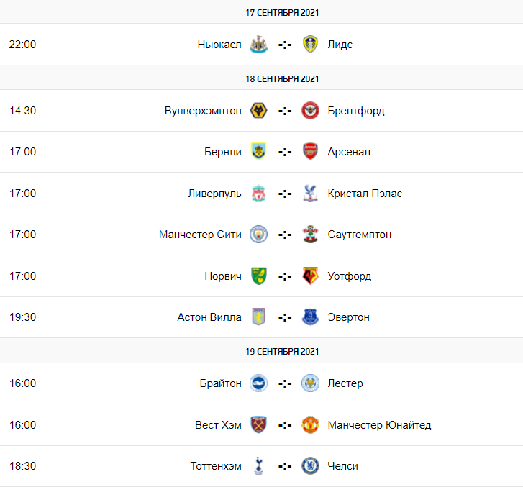Click the Норвич team name

click(x=223, y=276)
